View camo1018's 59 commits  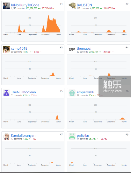pos(17,52)
